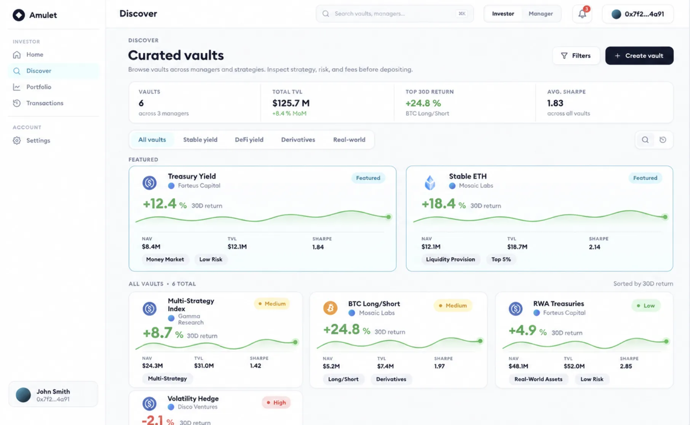Click Featured badge on Stable ETH
The image size is (690, 425).
tap(645, 178)
